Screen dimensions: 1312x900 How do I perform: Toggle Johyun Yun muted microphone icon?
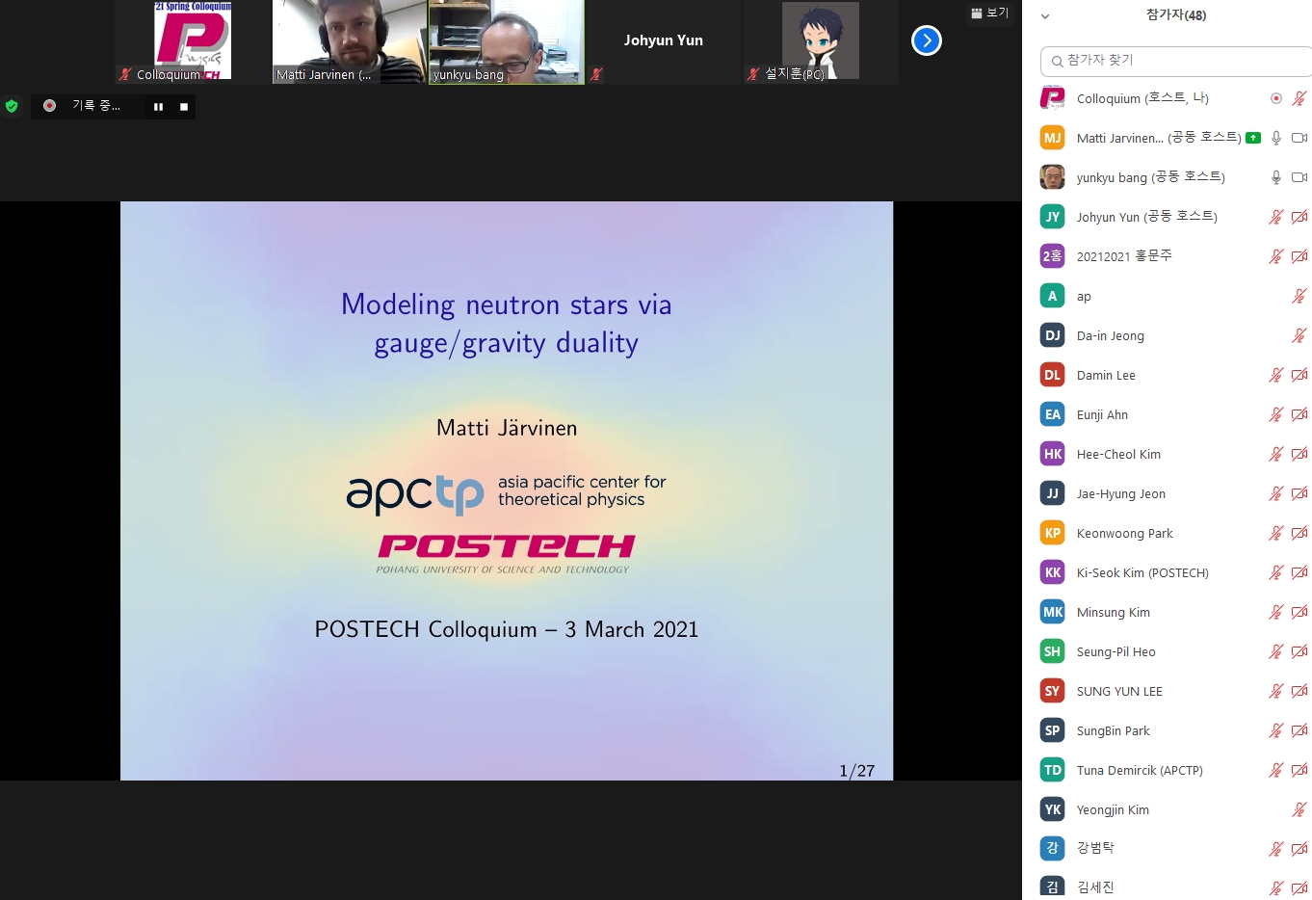[x=1276, y=217]
